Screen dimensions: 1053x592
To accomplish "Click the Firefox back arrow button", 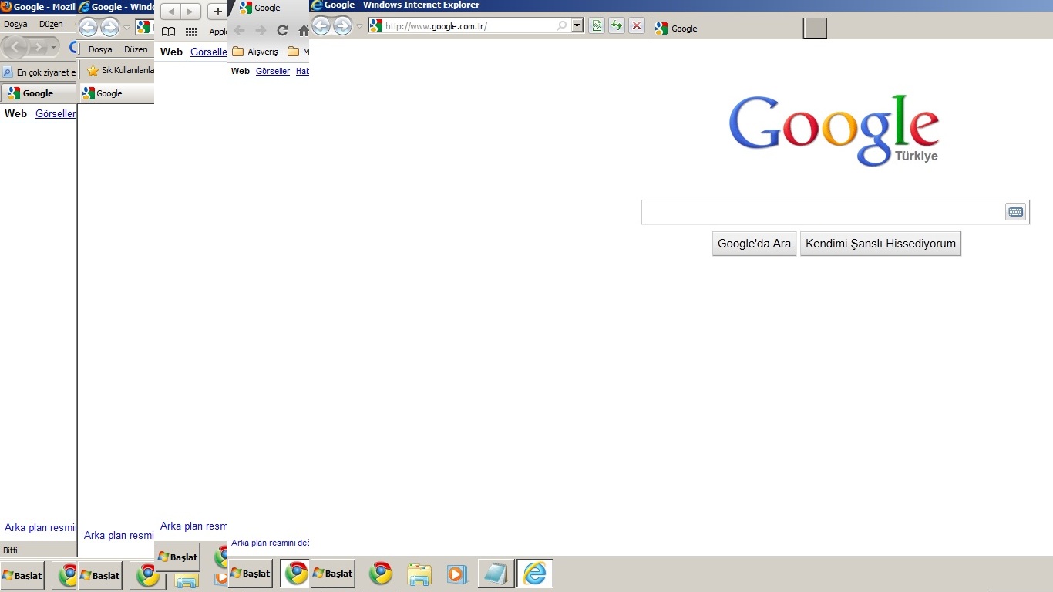I will [15, 48].
